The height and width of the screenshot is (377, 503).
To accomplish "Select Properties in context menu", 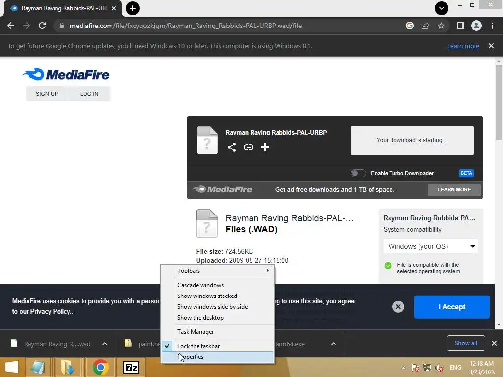I will coord(218,357).
